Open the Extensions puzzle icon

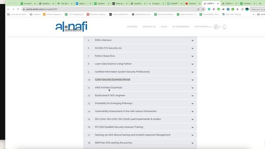tap(237, 9)
